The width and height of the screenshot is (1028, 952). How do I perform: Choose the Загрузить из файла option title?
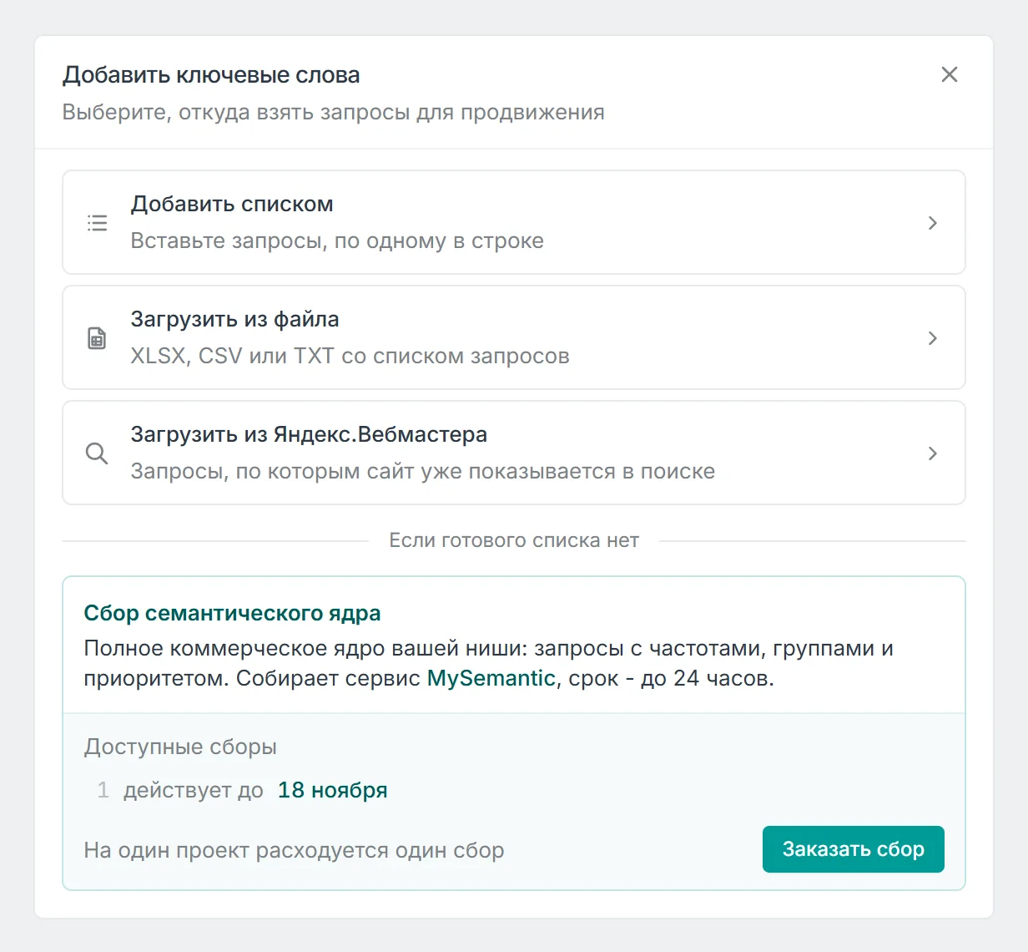[234, 319]
